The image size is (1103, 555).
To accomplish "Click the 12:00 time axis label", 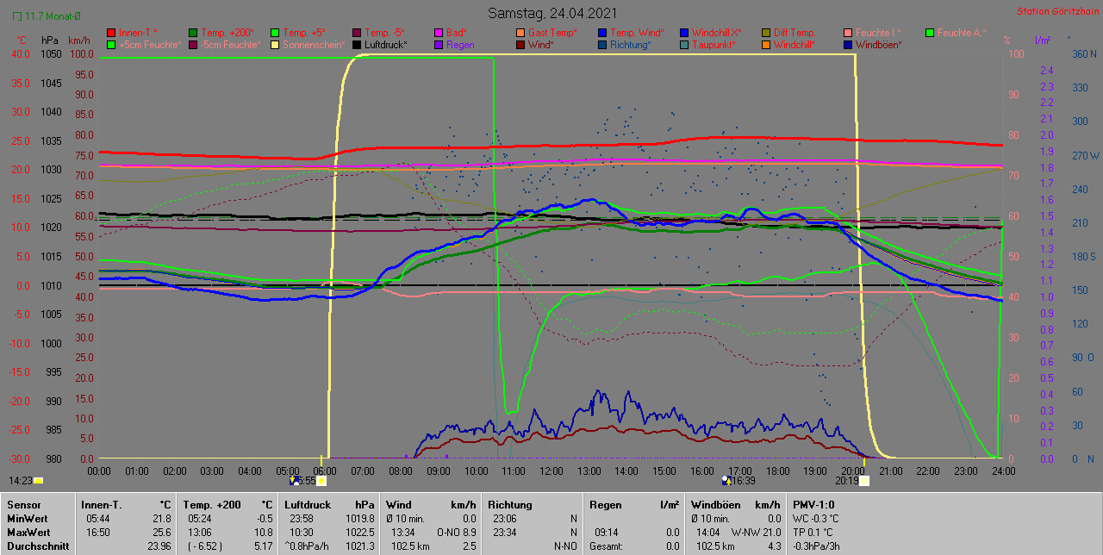I will pos(551,471).
